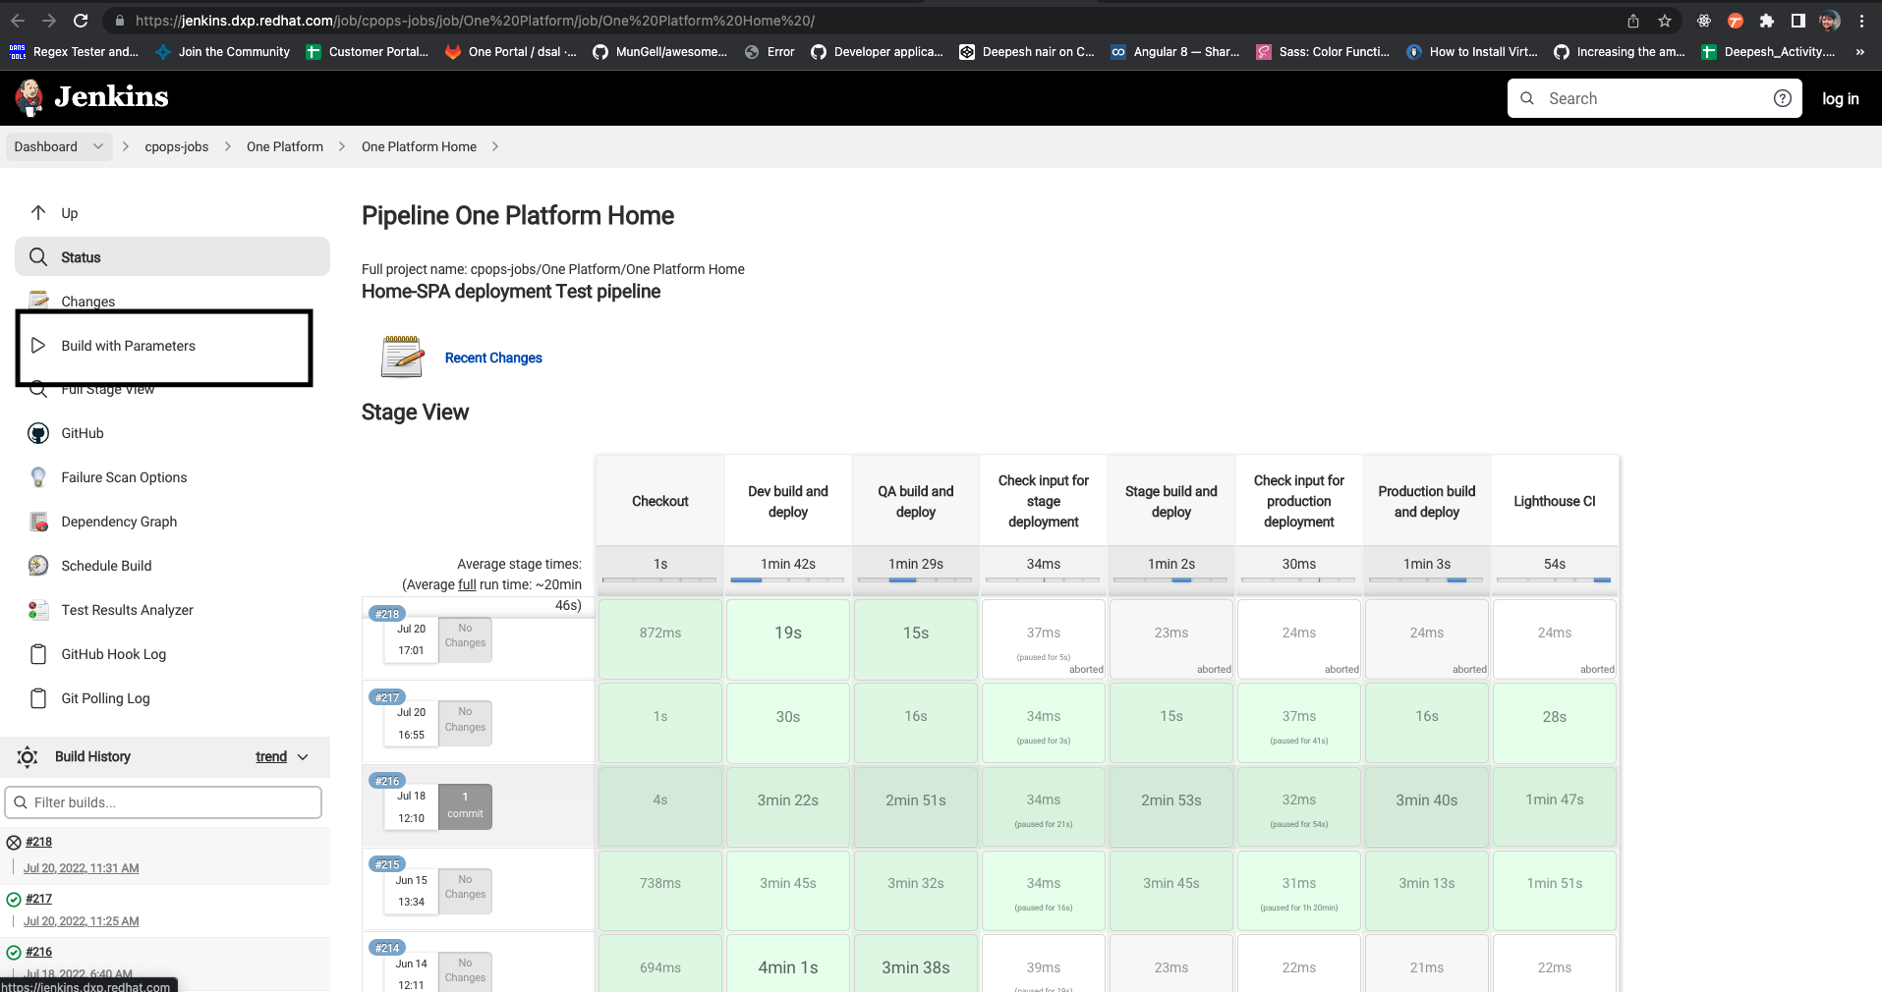Click the GitHub octocat icon in sidebar
Viewport: 1882px width, 992px height.
tap(38, 433)
